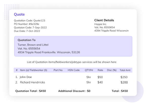Click the Franksville Wisconsin 53126 address line
This screenshot has height=105, width=146.
tap(49, 52)
